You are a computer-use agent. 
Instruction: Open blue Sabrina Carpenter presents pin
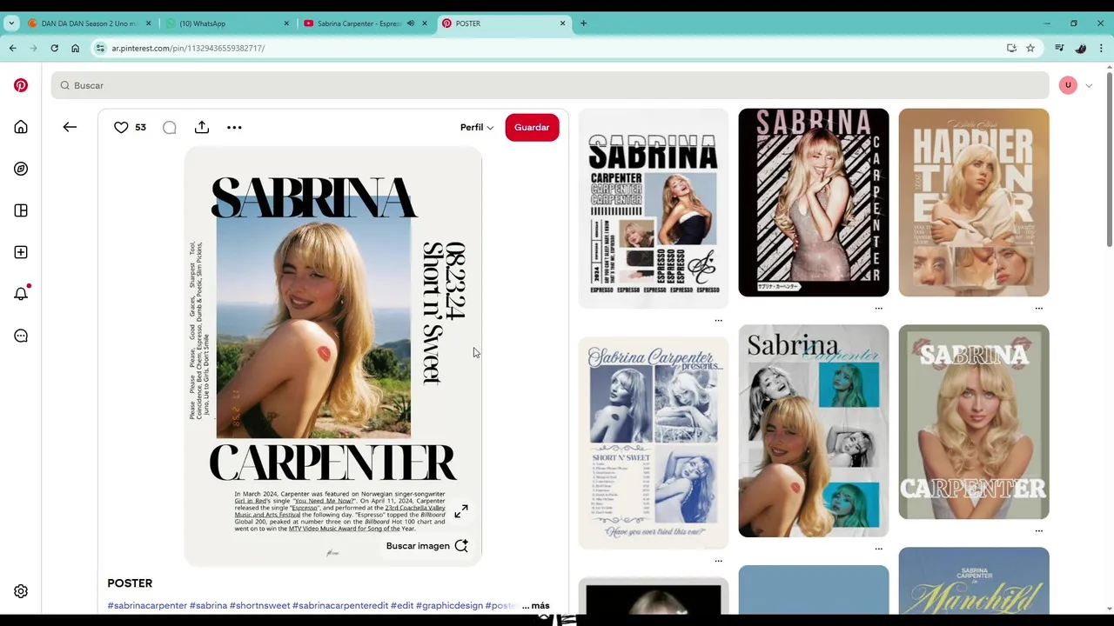[x=654, y=443]
